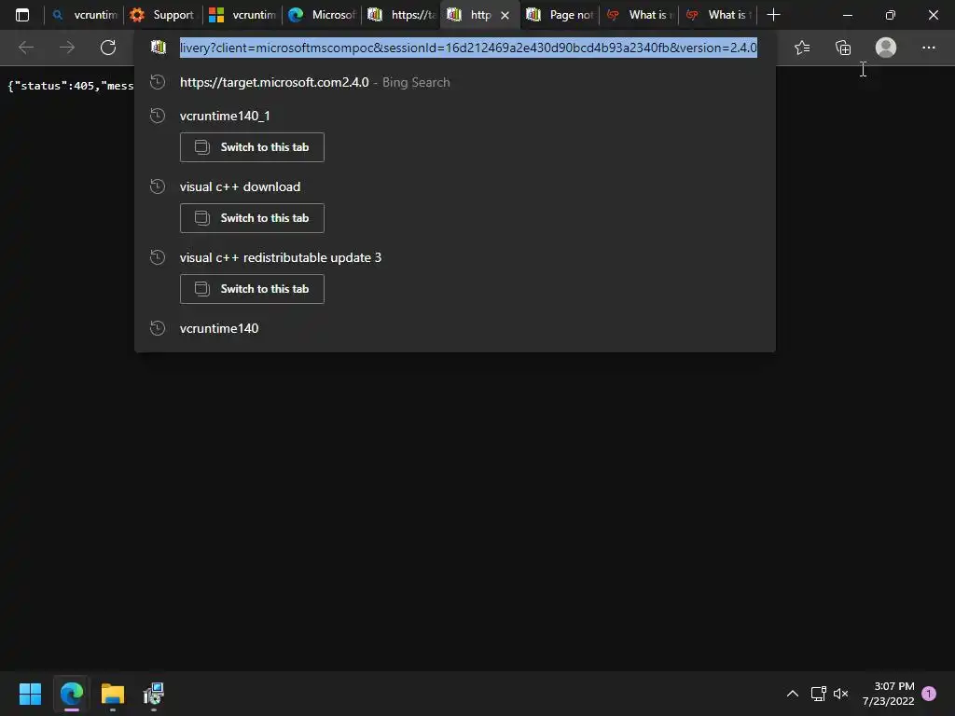955x716 pixels.
Task: Click the muted volume tray icon
Action: [x=840, y=694]
